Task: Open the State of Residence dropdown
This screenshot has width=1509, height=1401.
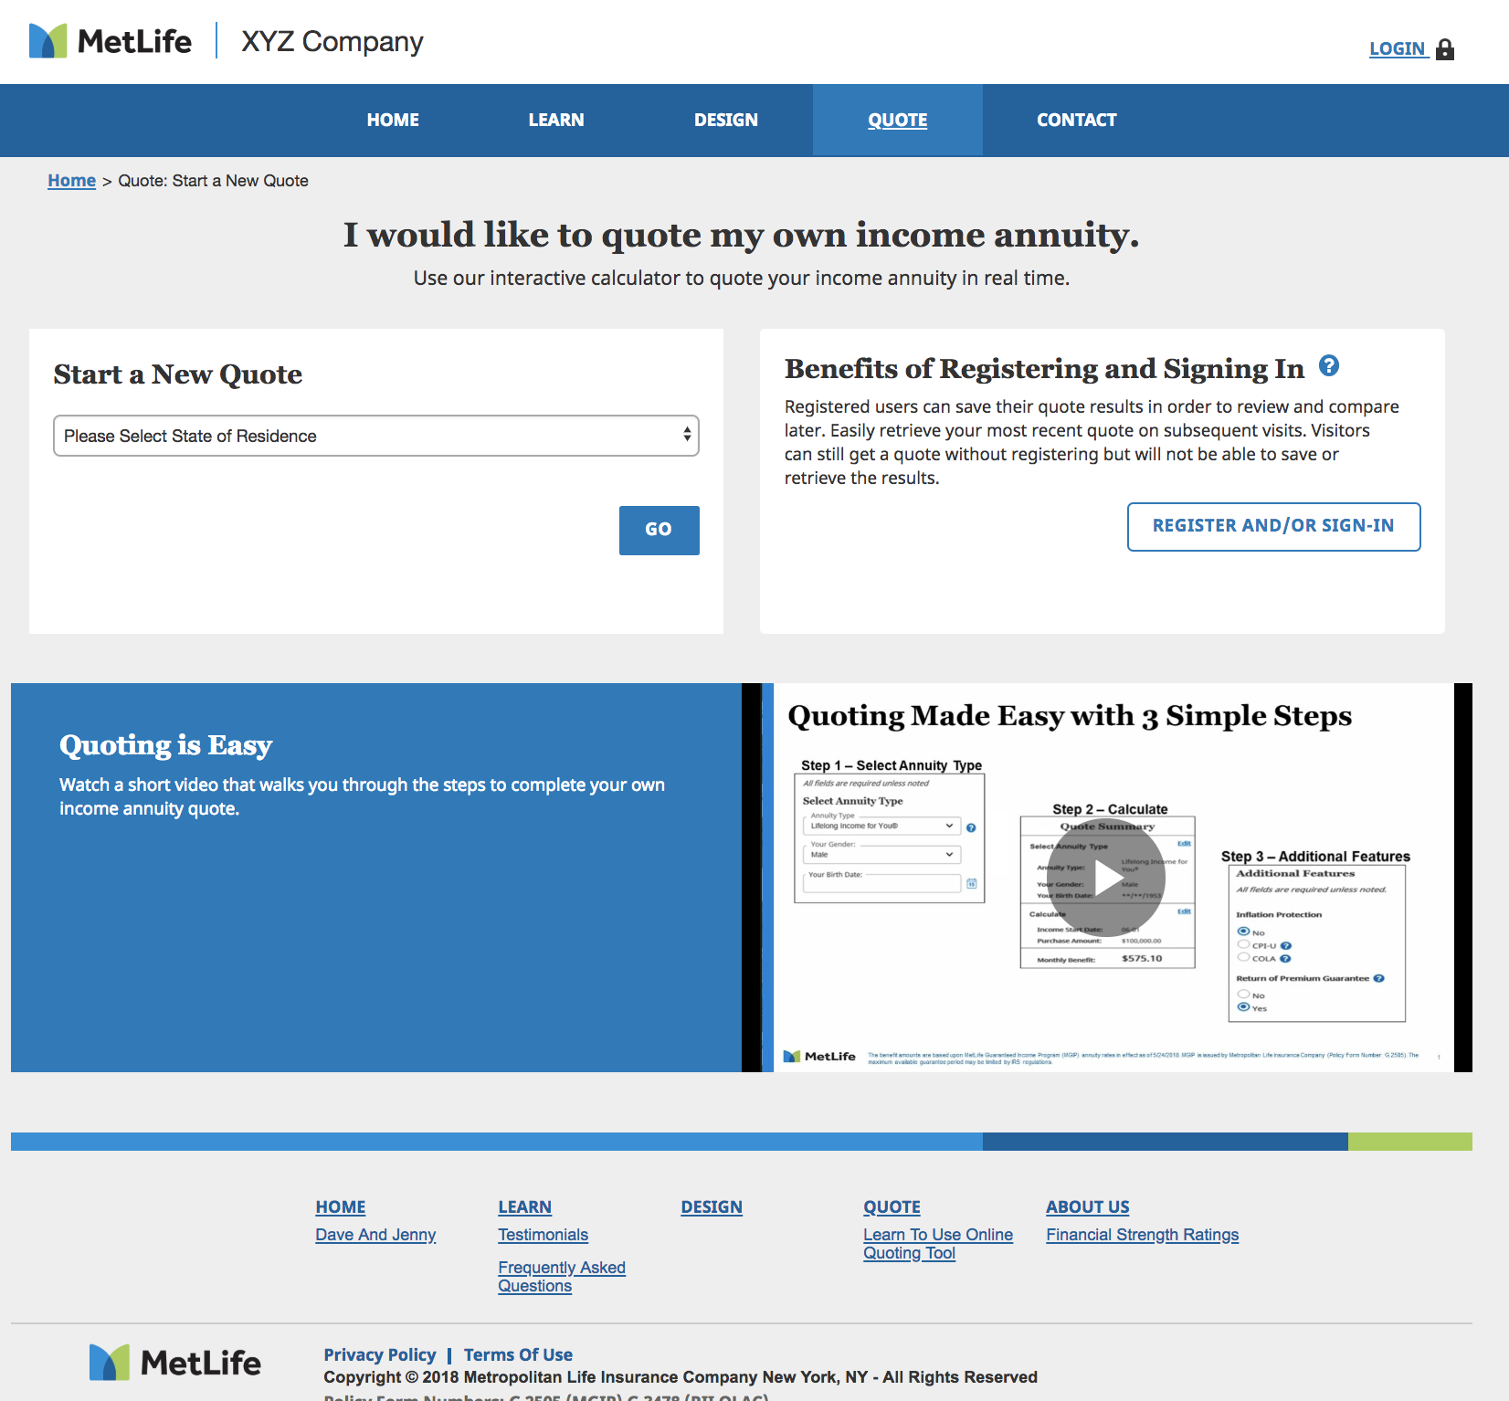Action: point(376,436)
